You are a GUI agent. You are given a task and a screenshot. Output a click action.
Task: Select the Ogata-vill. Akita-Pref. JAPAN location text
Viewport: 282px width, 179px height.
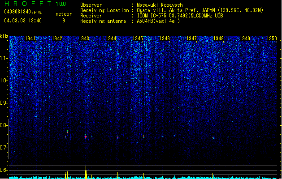[176, 10]
